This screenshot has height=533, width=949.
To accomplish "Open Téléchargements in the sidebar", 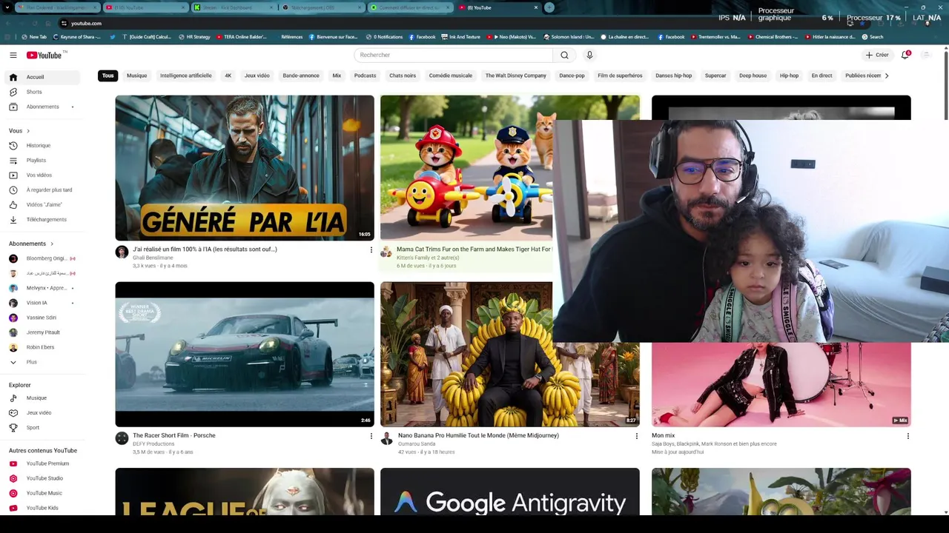I will click(x=44, y=219).
